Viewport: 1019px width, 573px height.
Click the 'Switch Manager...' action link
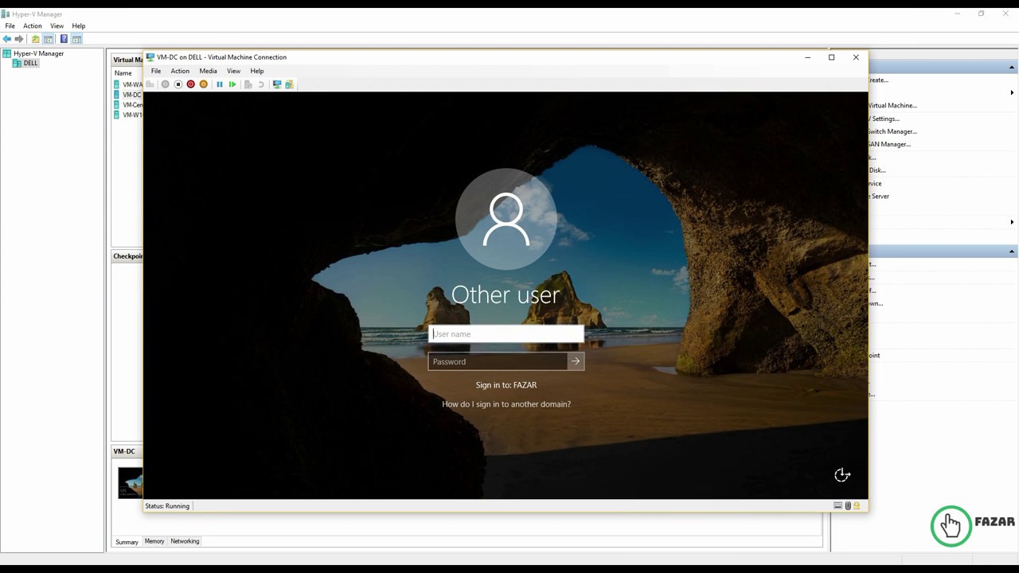coord(892,131)
